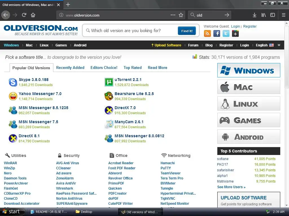The image size is (289, 216).
Task: Open the Wireshark link under Security
Action: pos(65,188)
